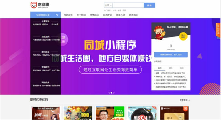Switch to the 科技 news tab

(x=181, y=68)
